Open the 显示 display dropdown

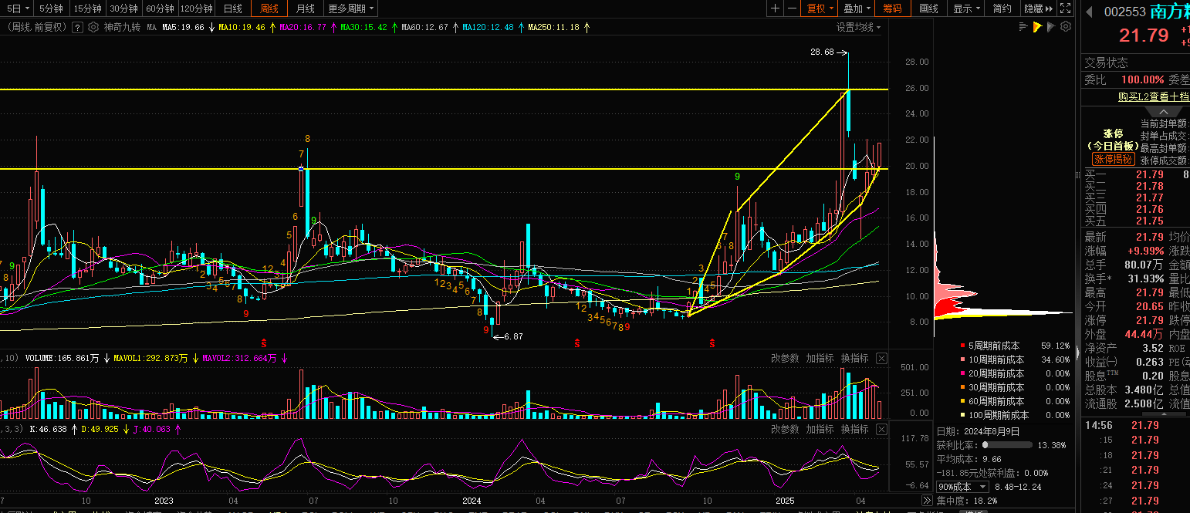click(x=966, y=8)
